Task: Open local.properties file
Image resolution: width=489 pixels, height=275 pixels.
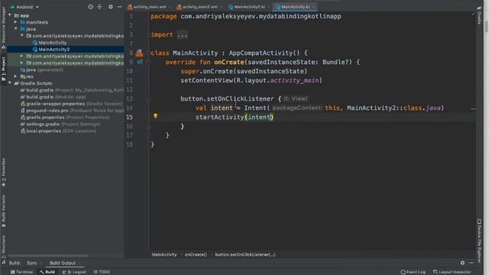Action: [x=58, y=131]
